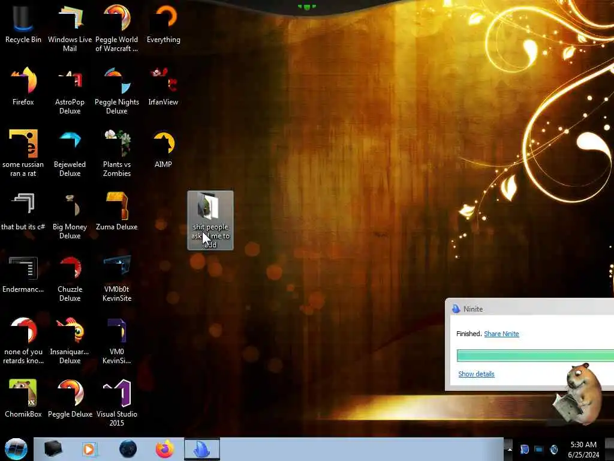This screenshot has height=461, width=614.
Task: Open the media player taskbar icon
Action: click(89, 449)
